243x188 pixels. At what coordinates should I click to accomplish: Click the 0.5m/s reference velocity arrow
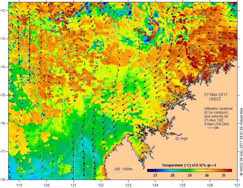213,128
